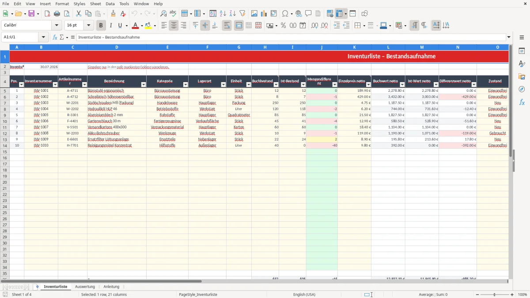Image resolution: width=530 pixels, height=298 pixels.
Task: Open the Format menu
Action: [x=62, y=4]
